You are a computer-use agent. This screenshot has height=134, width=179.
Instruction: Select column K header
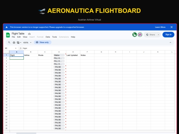158,52
